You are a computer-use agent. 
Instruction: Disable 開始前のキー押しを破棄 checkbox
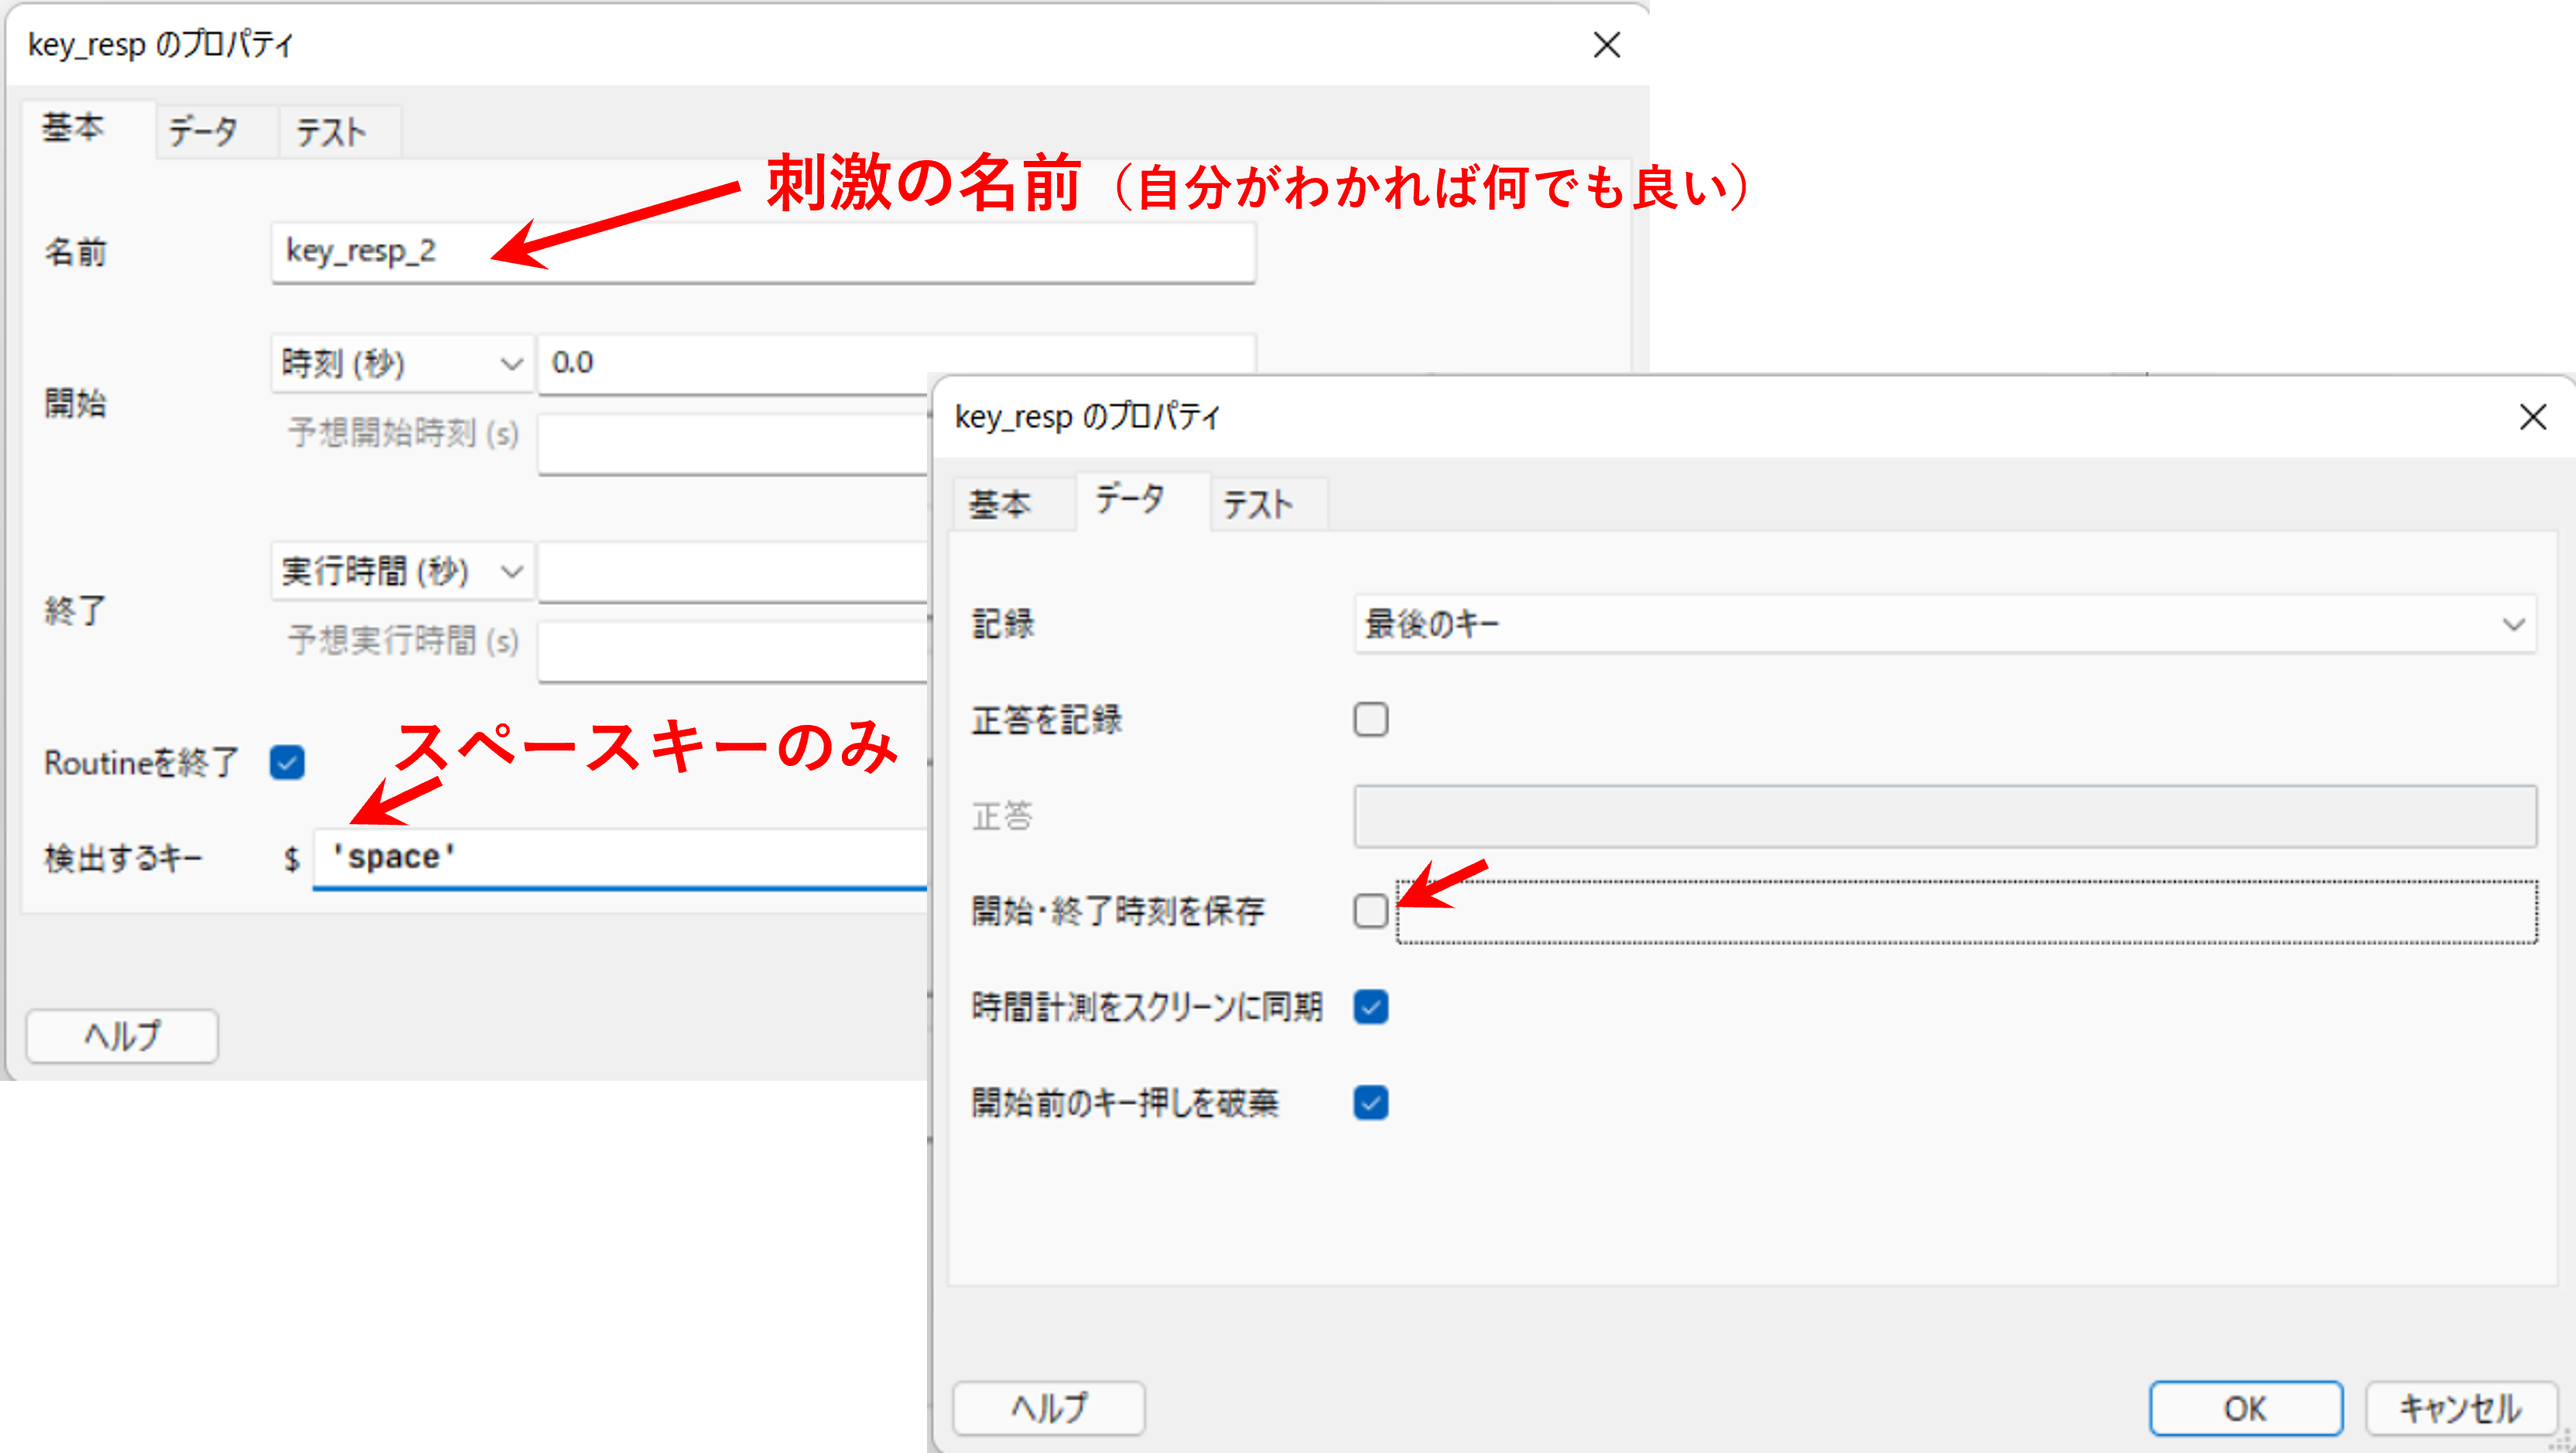tap(1371, 1103)
